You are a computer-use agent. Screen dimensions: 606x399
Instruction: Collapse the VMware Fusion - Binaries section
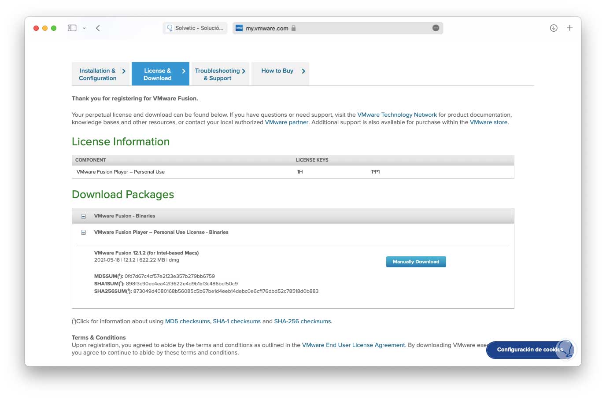click(83, 216)
